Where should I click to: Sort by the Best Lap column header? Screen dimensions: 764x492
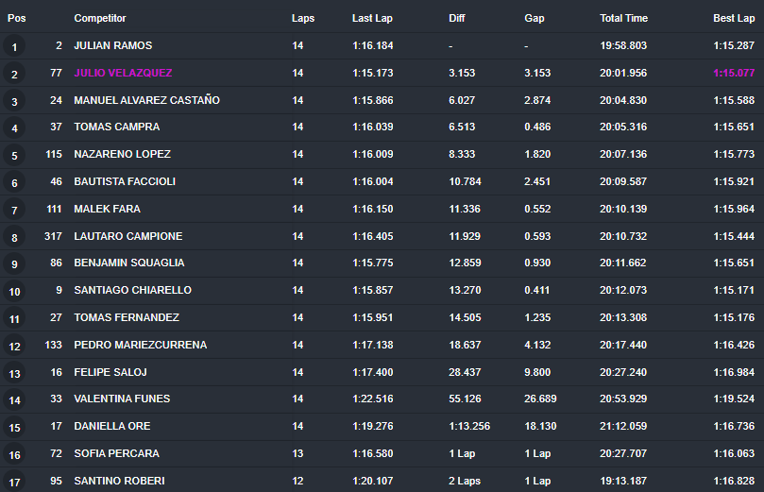tap(734, 18)
